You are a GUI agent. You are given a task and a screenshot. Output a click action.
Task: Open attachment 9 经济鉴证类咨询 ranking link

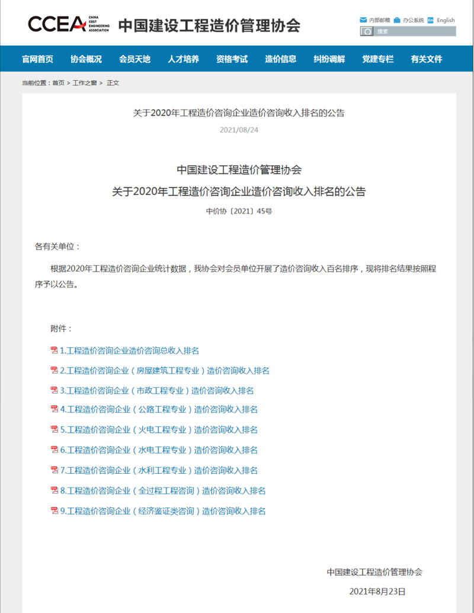tap(163, 512)
